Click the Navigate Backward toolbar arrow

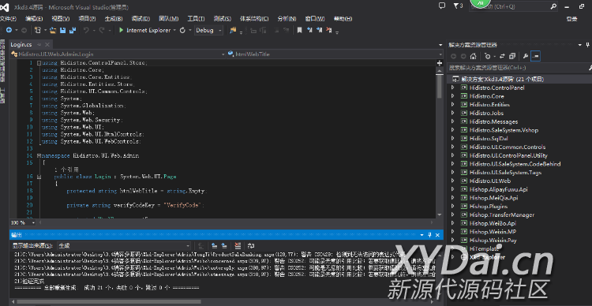(9, 30)
